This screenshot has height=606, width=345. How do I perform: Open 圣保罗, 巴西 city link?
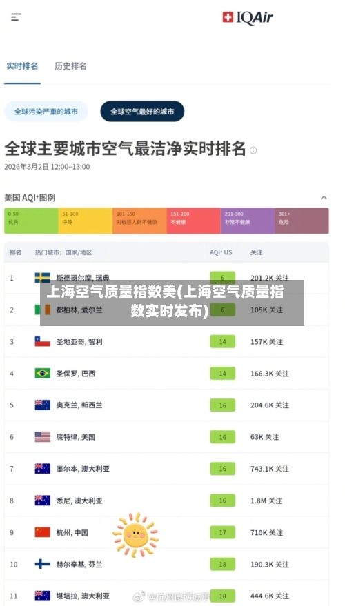pyautogui.click(x=76, y=374)
